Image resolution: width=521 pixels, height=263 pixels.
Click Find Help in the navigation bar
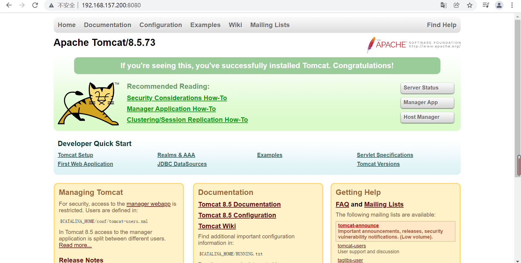click(442, 25)
